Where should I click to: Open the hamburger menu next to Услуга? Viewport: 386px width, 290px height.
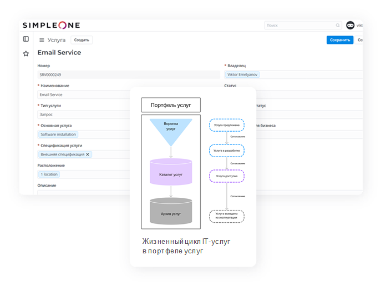pos(42,40)
